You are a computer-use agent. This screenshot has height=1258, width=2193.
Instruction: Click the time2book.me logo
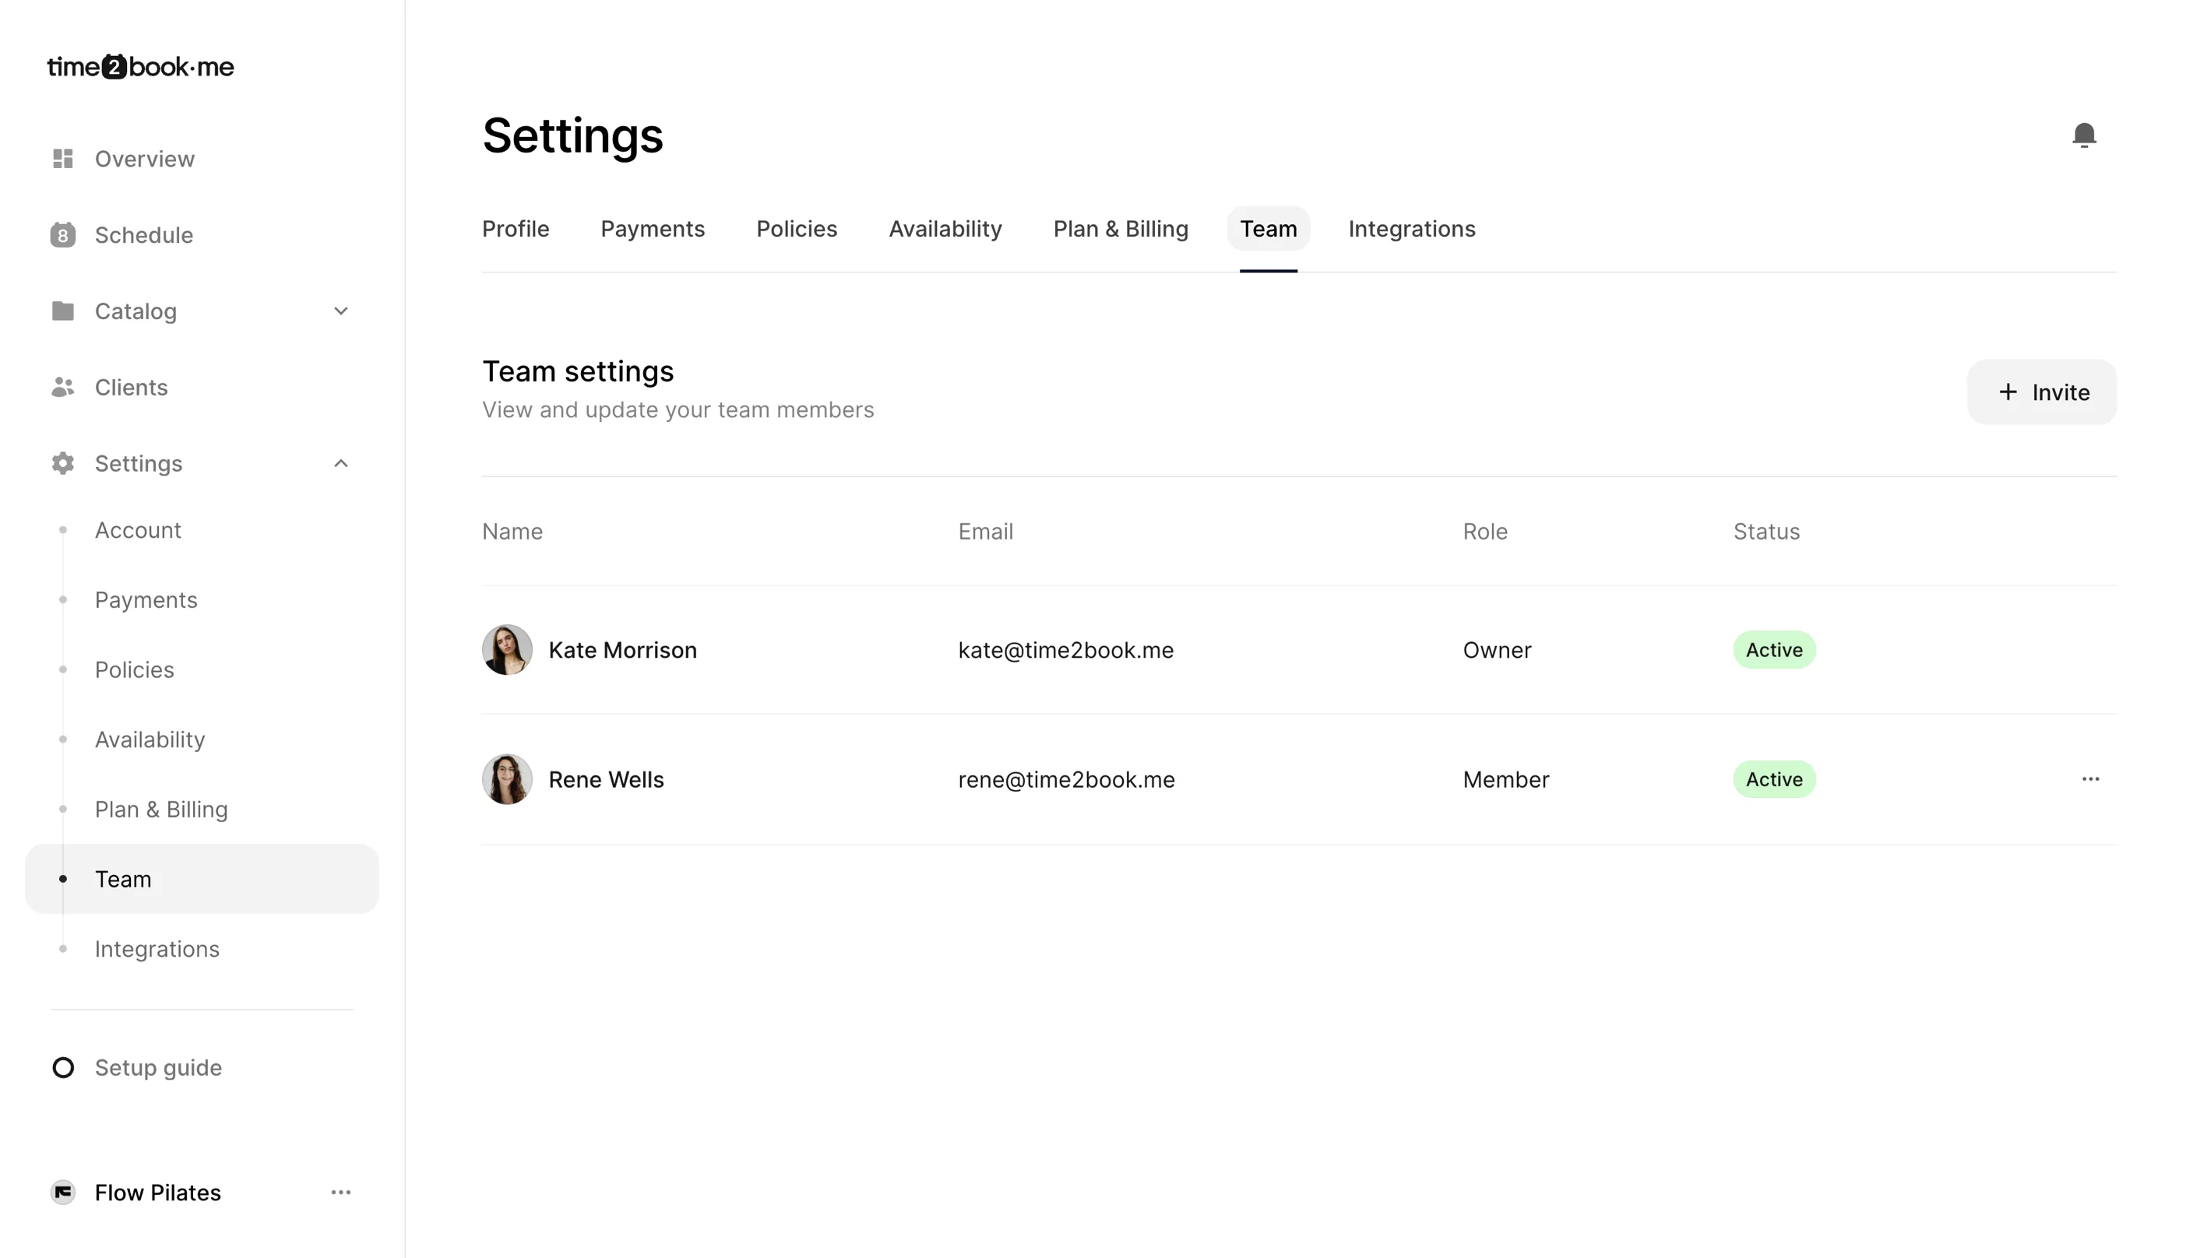(x=140, y=66)
